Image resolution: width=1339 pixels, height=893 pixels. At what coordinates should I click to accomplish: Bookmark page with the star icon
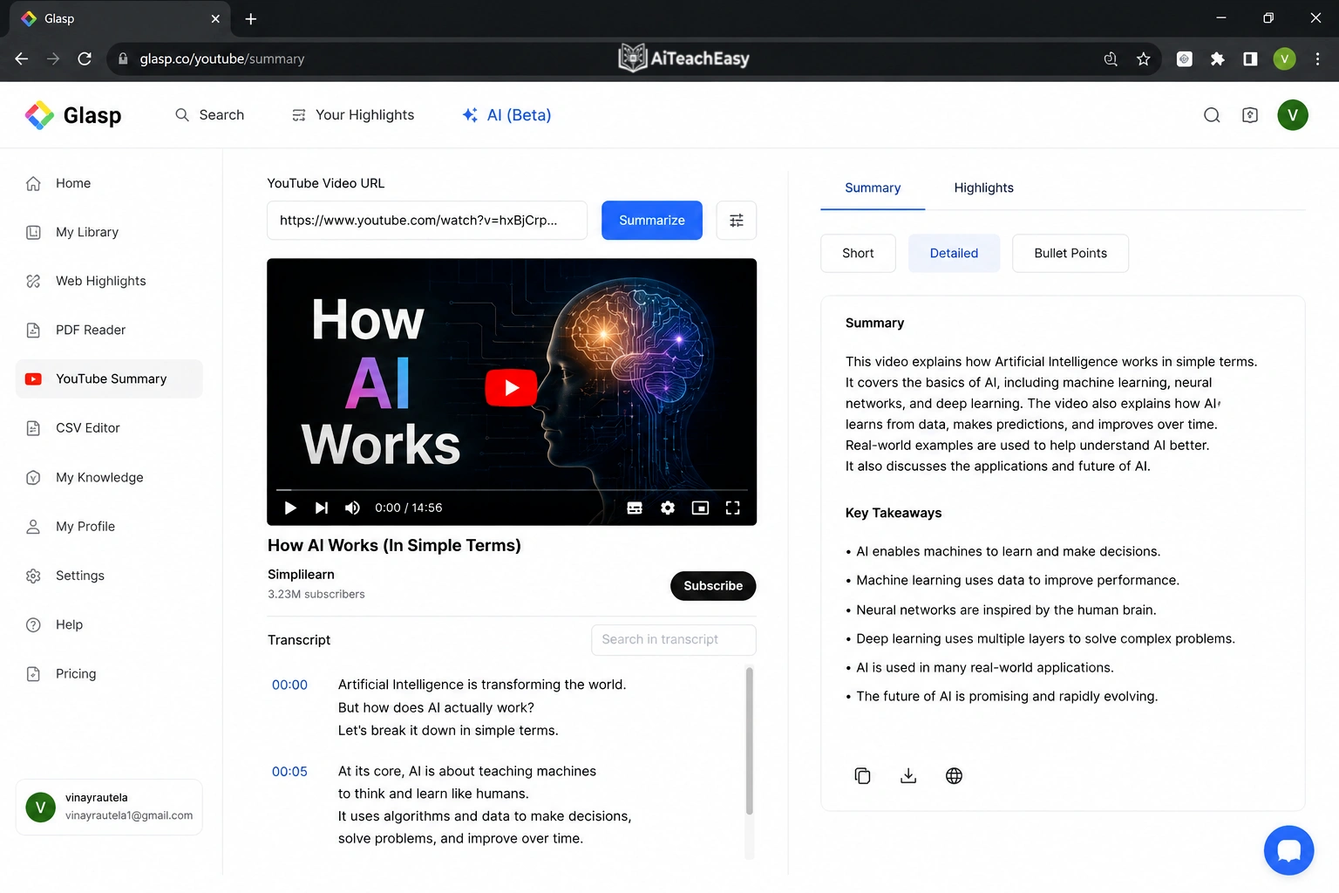point(1144,58)
